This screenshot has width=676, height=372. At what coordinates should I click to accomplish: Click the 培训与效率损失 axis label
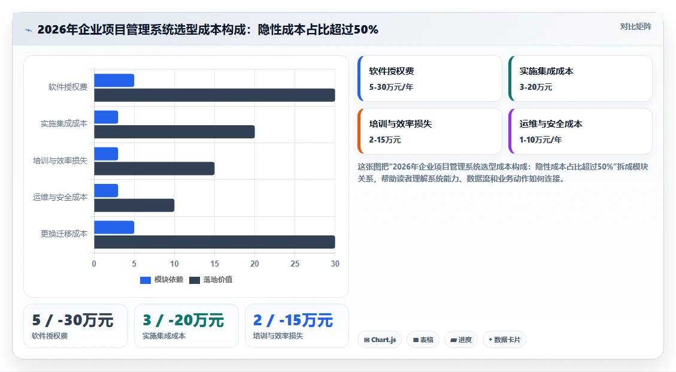(60, 161)
